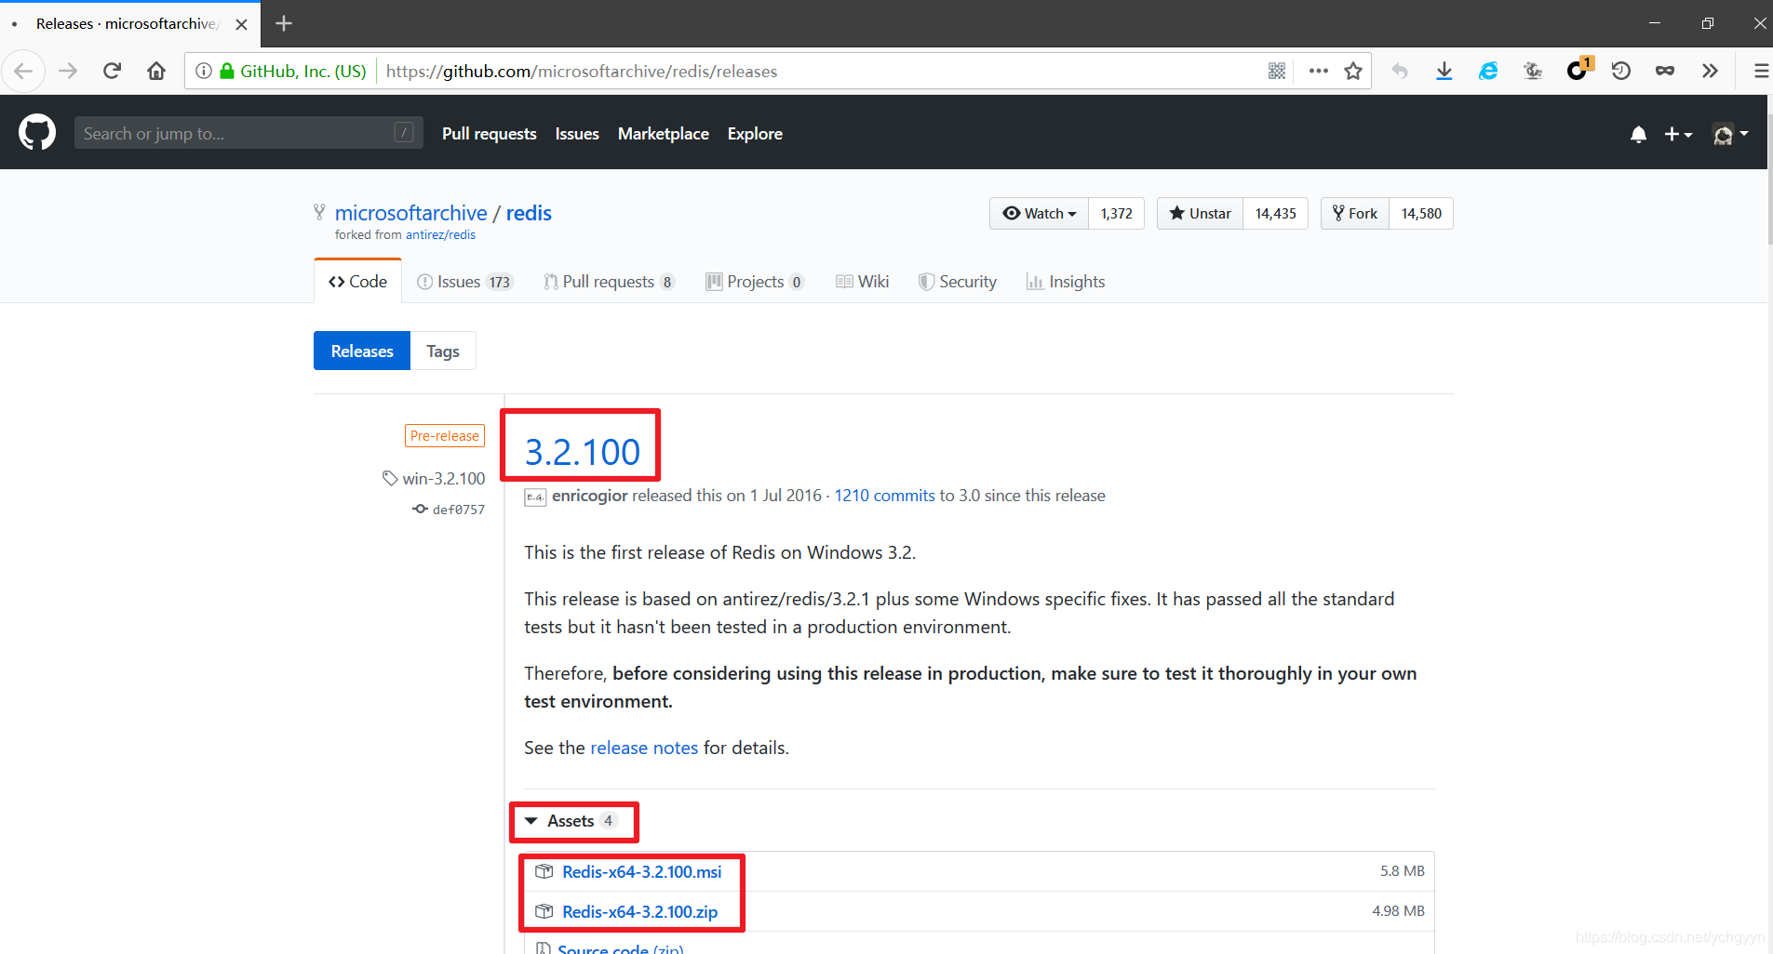1773x954 pixels.
Task: Open page actions three-dot menu
Action: coord(1318,71)
